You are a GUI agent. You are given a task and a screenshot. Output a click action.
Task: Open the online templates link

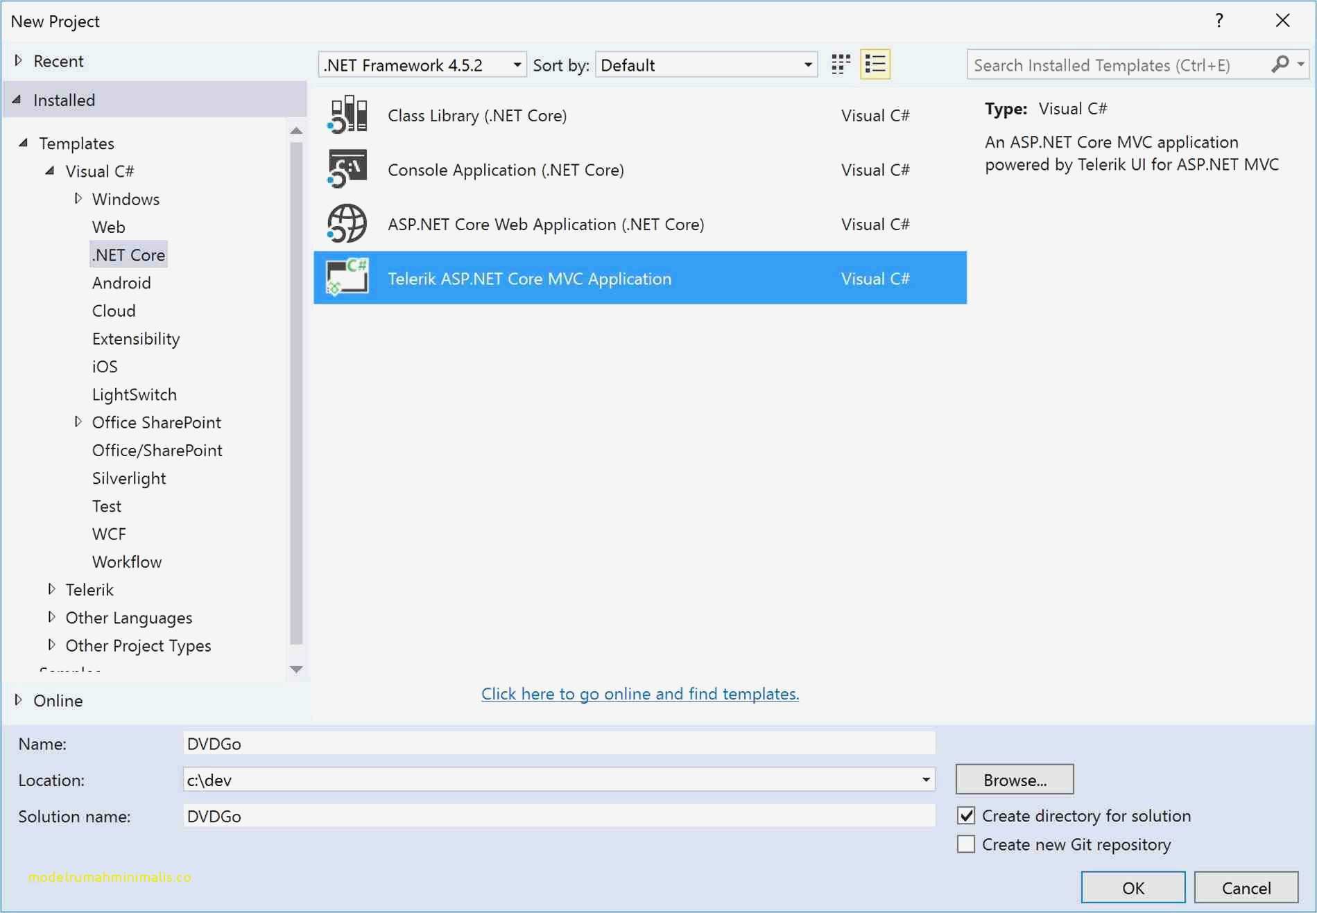coord(640,693)
